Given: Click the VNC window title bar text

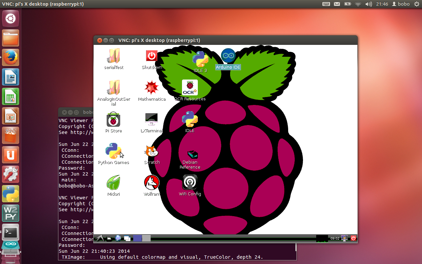Looking at the screenshot, I should [159, 40].
